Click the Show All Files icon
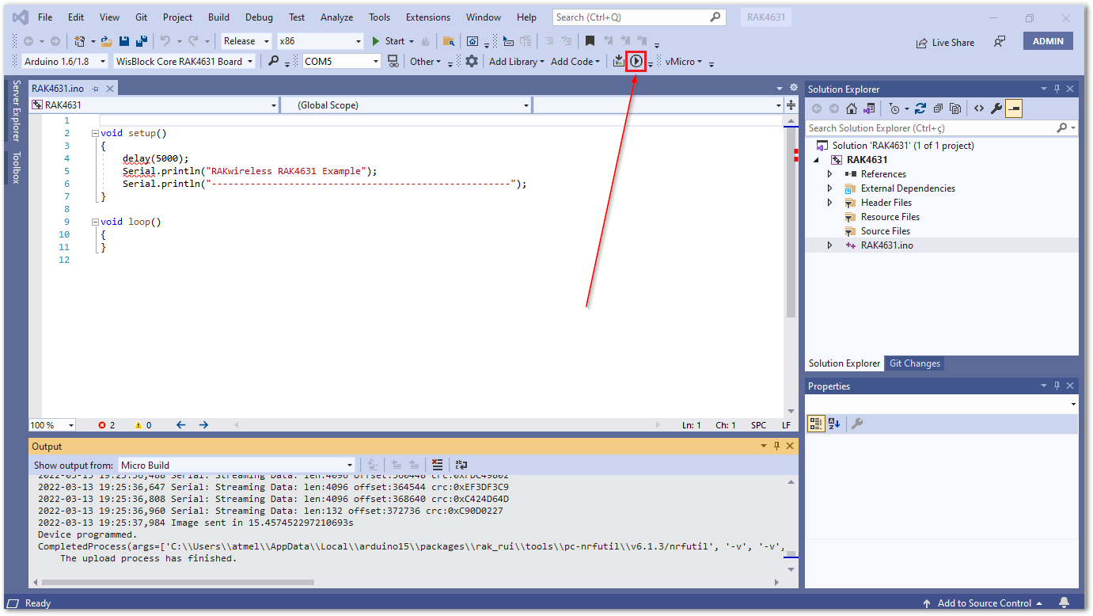Viewport: 1093px width, 616px height. [x=955, y=108]
